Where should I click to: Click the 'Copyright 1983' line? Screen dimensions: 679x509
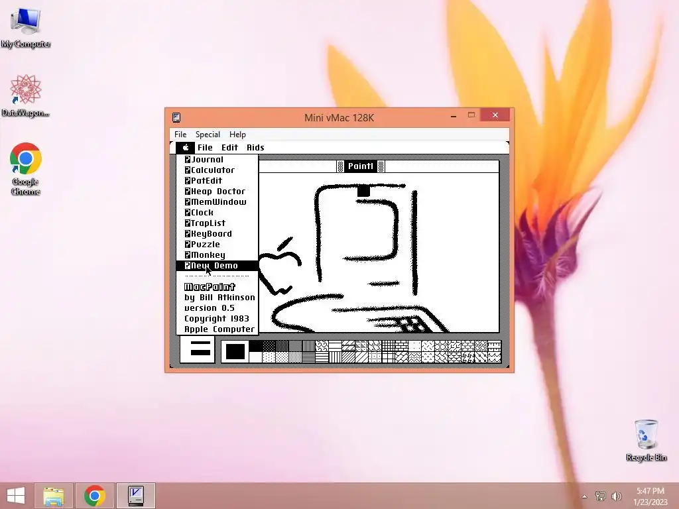coord(217,319)
